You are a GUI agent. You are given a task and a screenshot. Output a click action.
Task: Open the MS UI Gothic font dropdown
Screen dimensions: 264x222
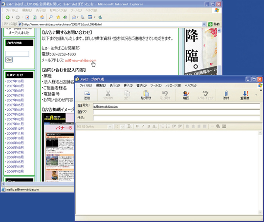110,126
